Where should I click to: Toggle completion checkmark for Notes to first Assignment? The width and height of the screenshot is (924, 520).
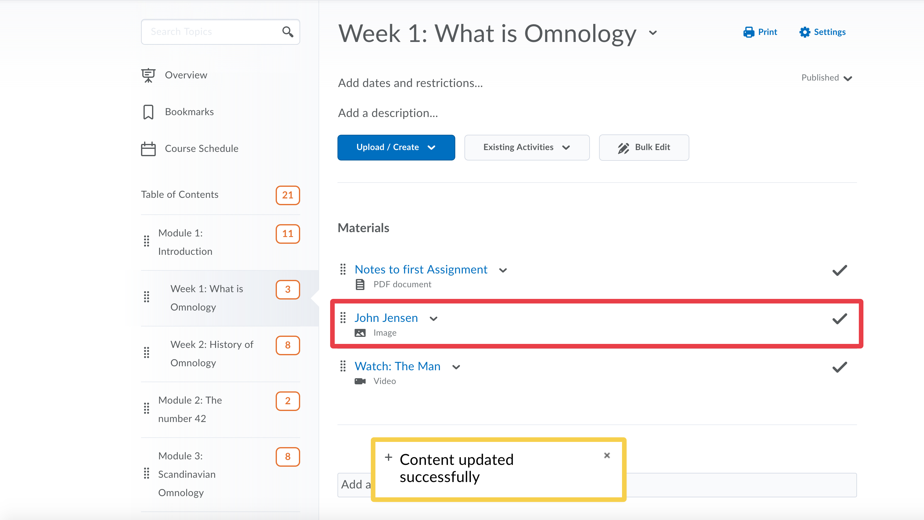(x=839, y=270)
